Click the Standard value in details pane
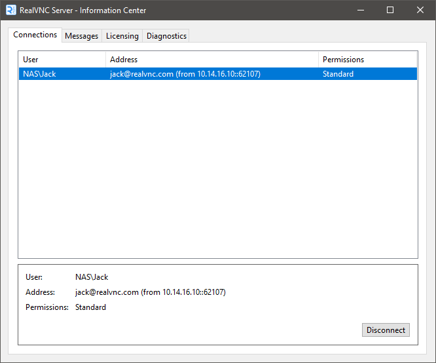Screen dimensions: 436x363 (x=90, y=307)
